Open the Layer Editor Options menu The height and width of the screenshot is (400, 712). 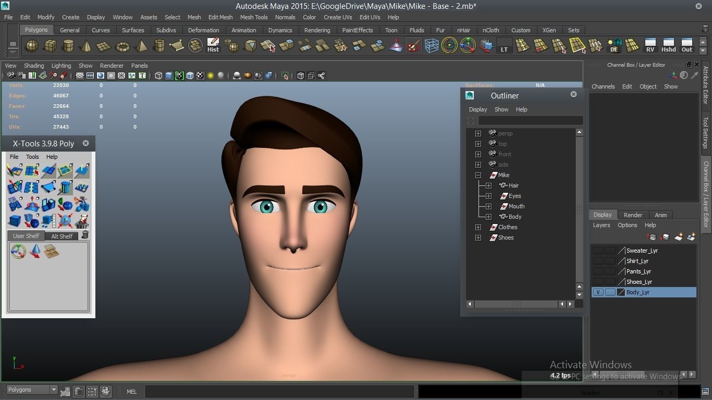point(628,225)
